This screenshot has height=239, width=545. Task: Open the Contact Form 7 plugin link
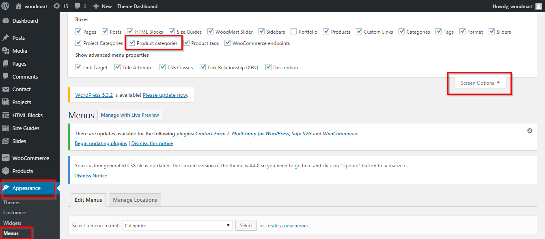[x=213, y=134]
